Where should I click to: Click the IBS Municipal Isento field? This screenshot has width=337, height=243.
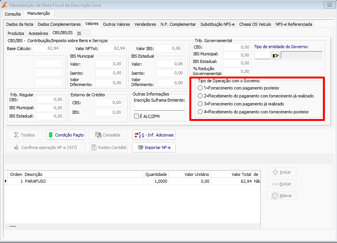[109, 73]
